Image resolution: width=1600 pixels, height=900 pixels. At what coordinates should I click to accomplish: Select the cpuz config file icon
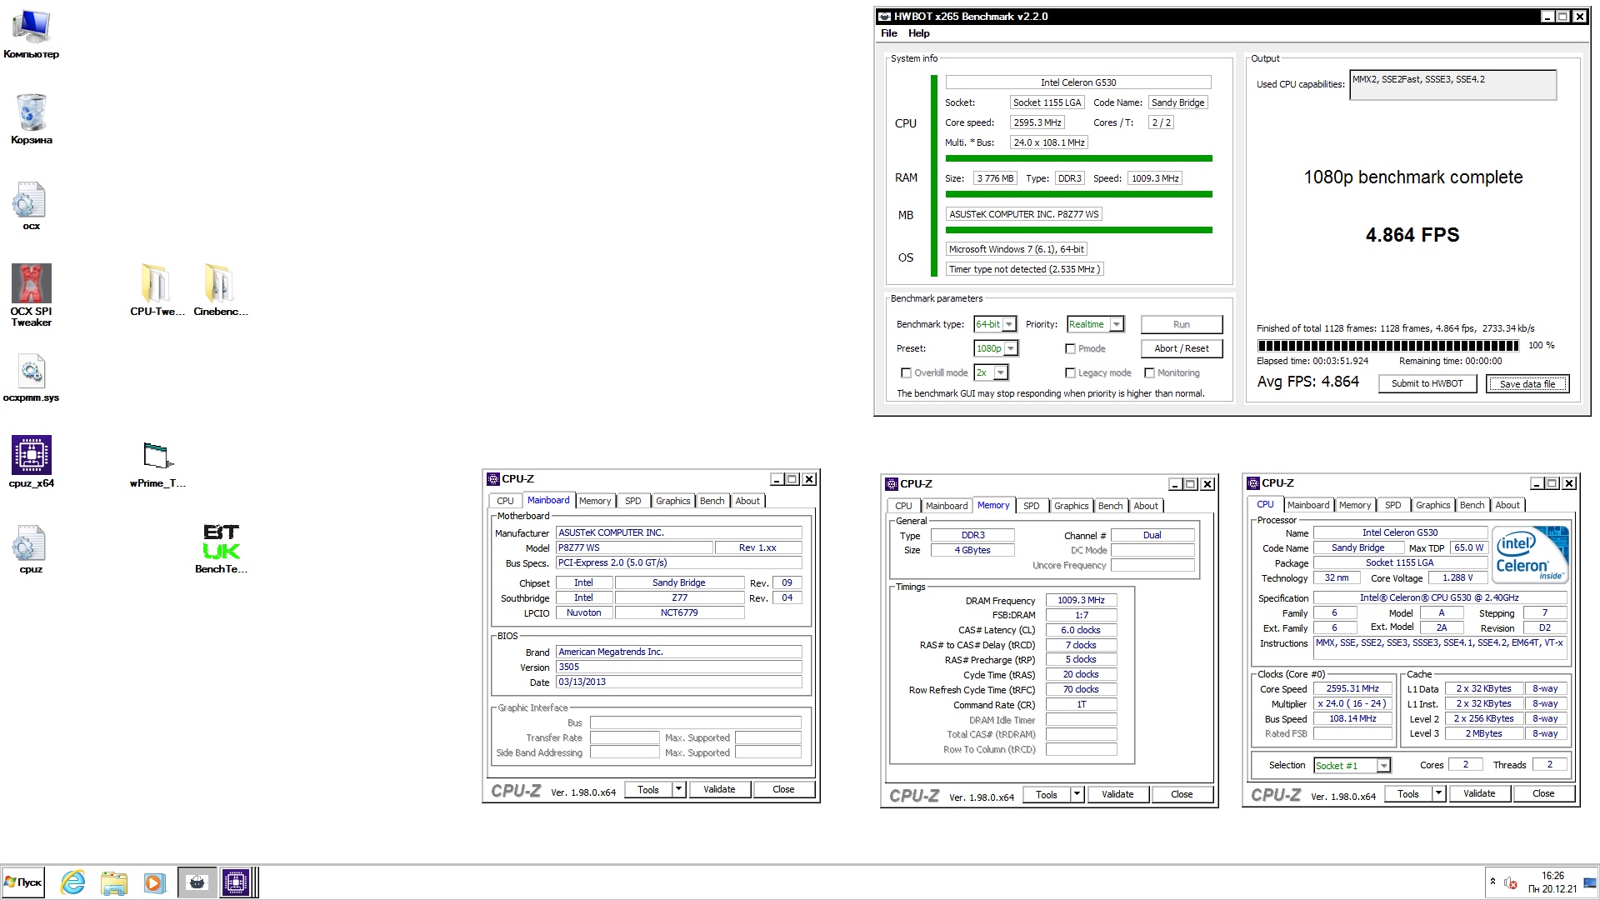coord(31,549)
